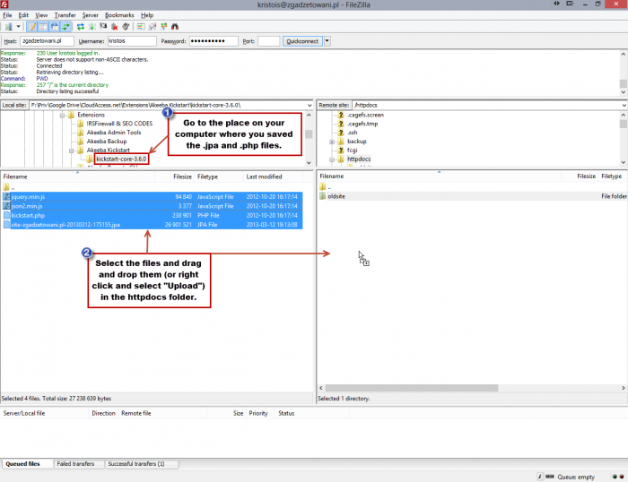Screen dimensions: 628x482
Task: Open the Server menu
Action: pyautogui.click(x=90, y=15)
